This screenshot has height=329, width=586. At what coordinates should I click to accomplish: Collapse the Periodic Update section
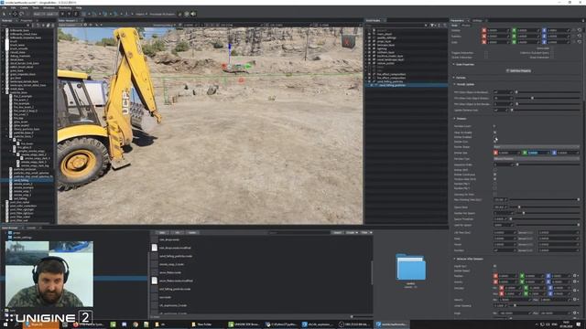pos(454,84)
